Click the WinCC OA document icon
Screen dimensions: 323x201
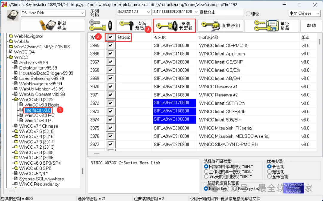[11, 52]
